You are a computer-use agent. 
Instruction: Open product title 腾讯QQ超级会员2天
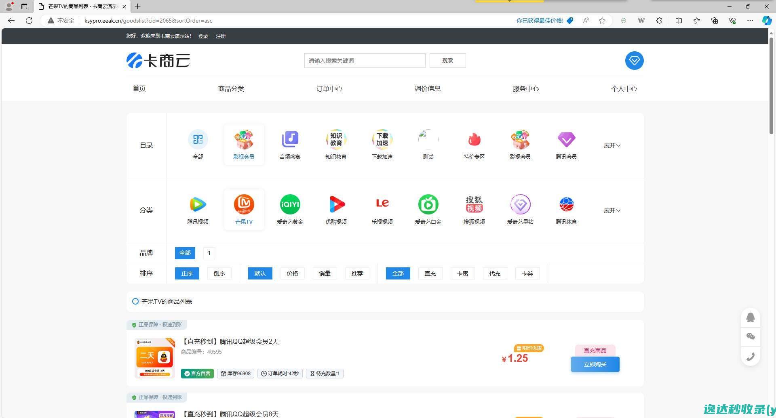[230, 342]
